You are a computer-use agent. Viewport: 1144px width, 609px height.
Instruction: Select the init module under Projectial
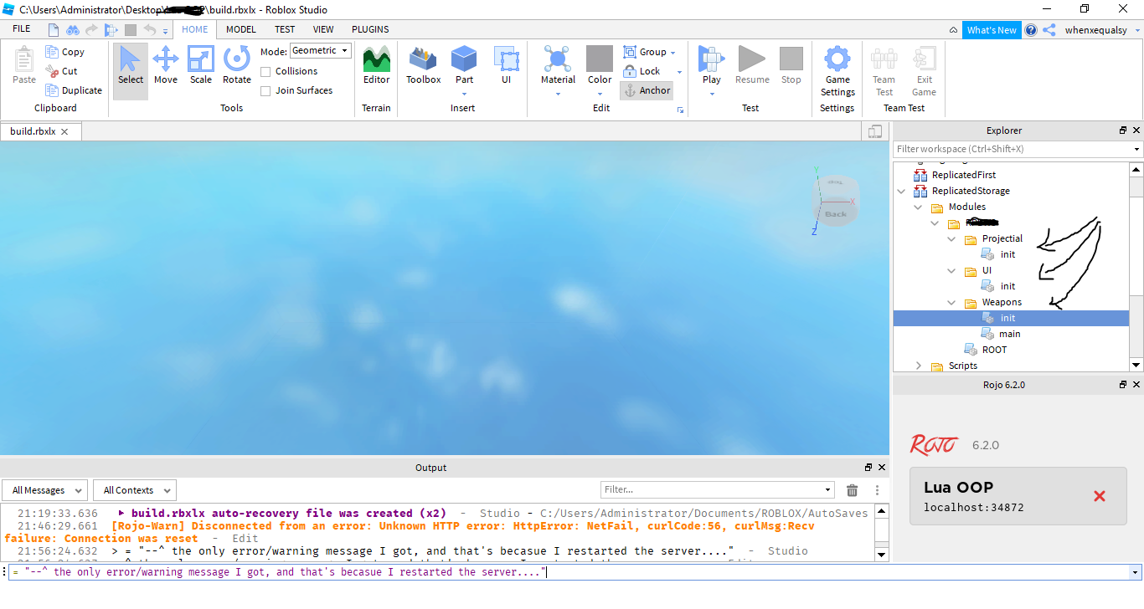pos(1007,254)
